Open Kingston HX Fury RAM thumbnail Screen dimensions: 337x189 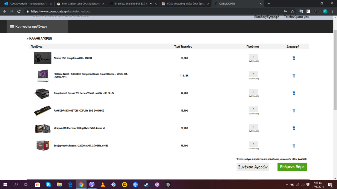(43, 111)
